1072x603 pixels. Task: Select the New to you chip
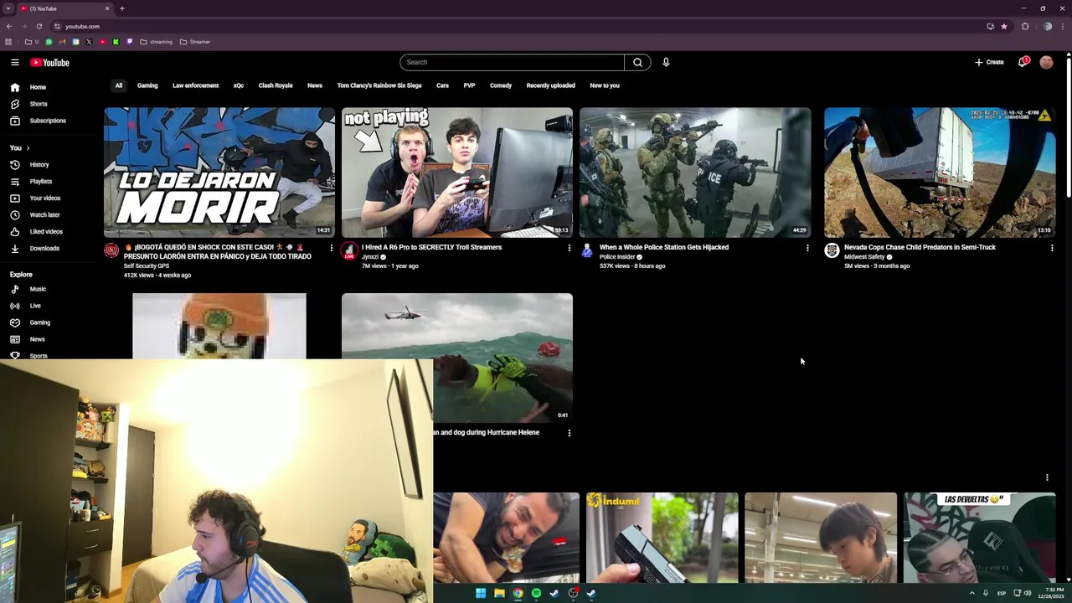605,85
